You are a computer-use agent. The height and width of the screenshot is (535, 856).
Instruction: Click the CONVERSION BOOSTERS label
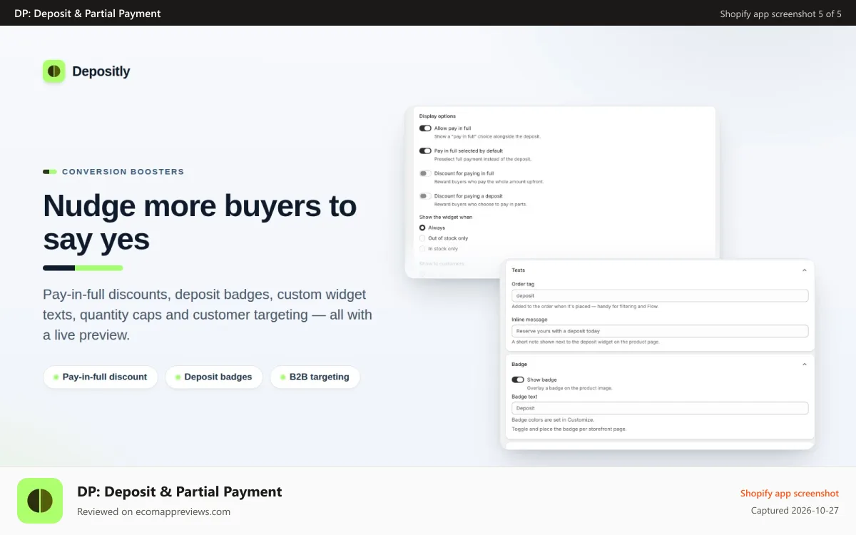(123, 172)
